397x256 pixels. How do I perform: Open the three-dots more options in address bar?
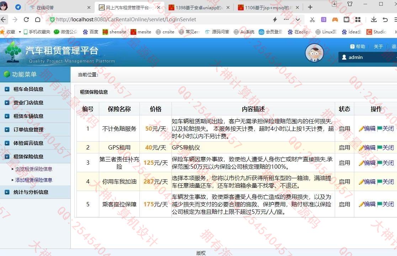(286, 19)
